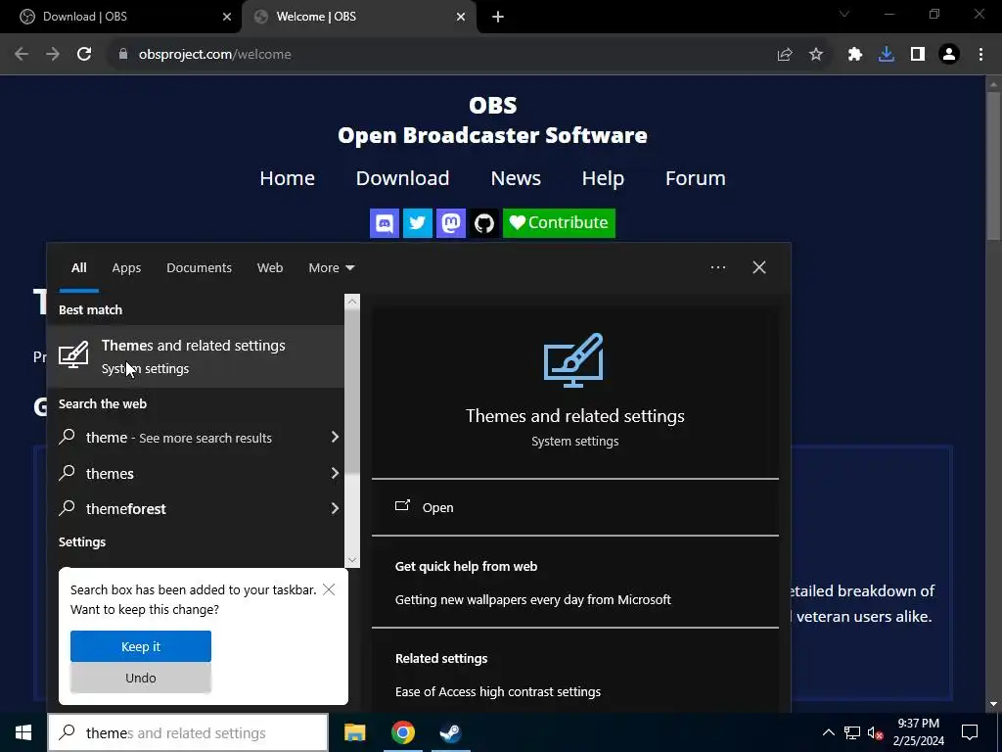Show Chrome downloads

[x=887, y=55]
